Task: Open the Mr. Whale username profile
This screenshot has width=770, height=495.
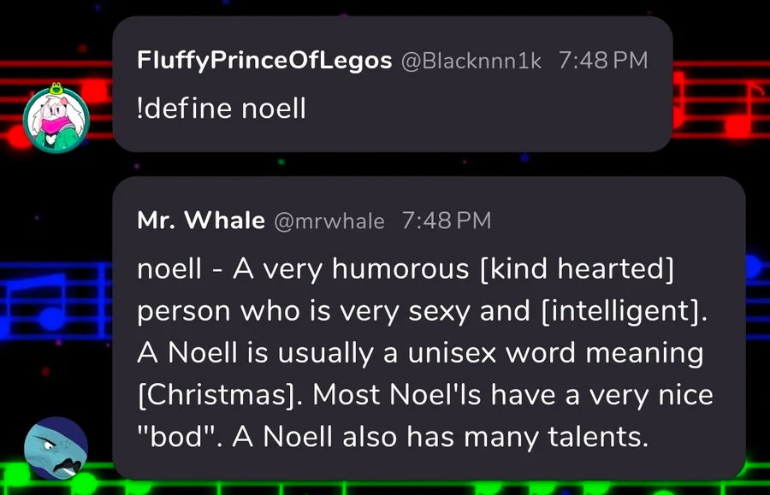Action: pos(201,221)
